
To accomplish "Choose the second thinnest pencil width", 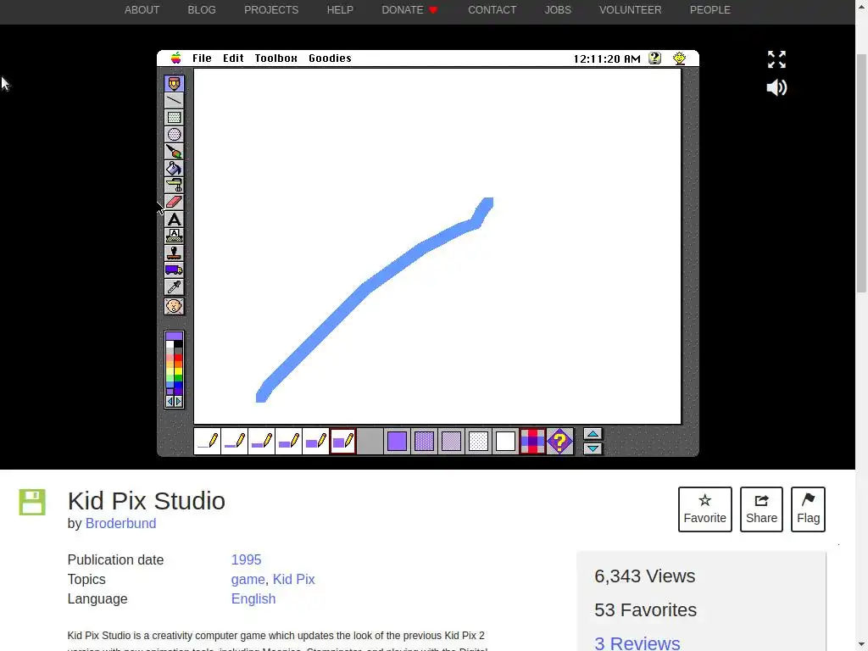I will [234, 441].
